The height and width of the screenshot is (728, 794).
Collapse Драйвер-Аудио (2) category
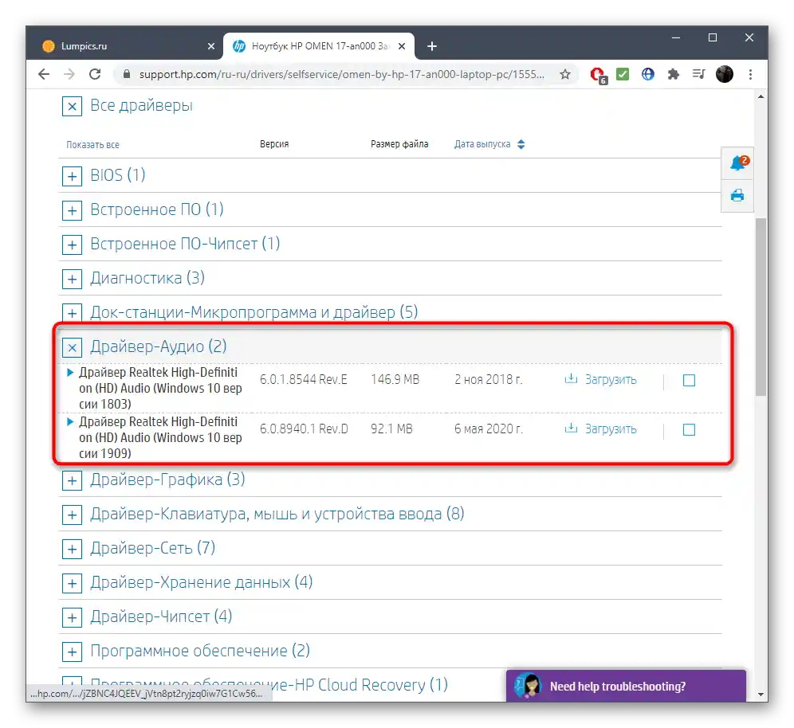72,347
